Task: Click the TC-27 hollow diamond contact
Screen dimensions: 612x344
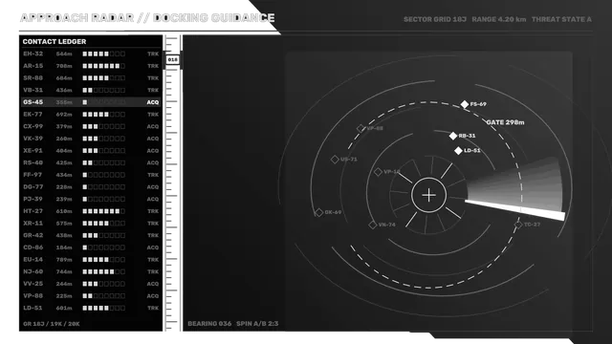Action: click(x=518, y=225)
